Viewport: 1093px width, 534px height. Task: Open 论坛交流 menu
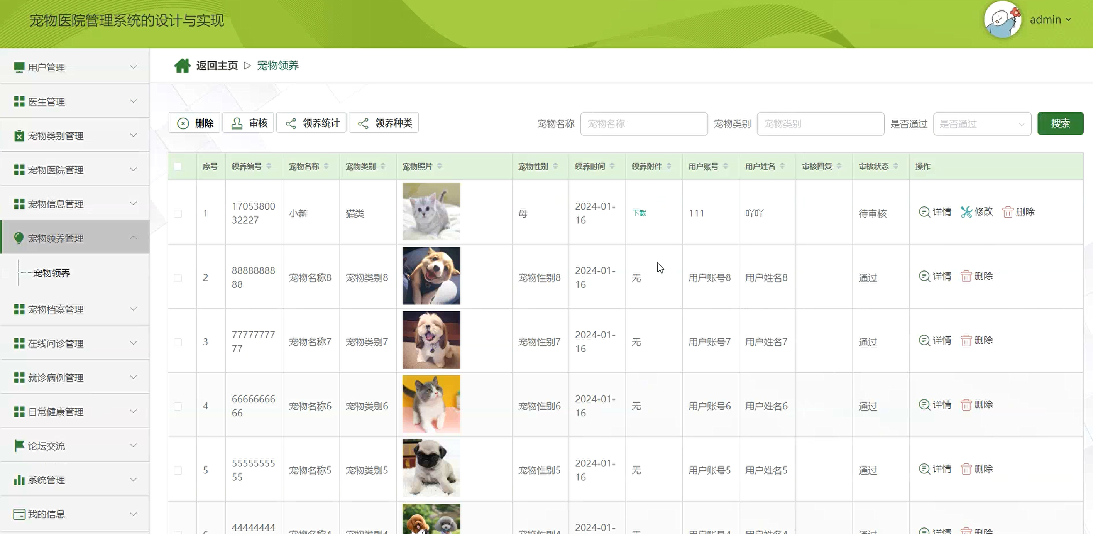pos(74,445)
